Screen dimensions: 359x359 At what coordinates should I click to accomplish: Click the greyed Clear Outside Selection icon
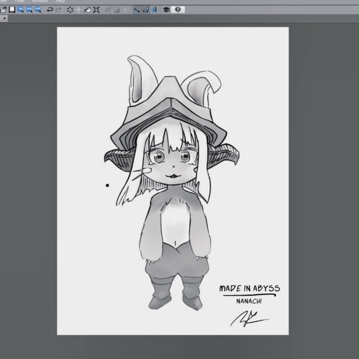79,10
